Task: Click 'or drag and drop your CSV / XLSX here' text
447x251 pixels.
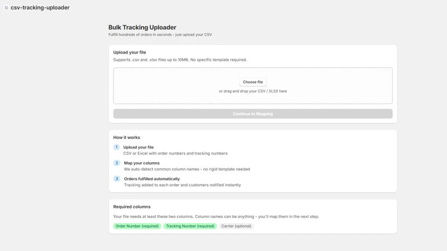Action: [253, 91]
